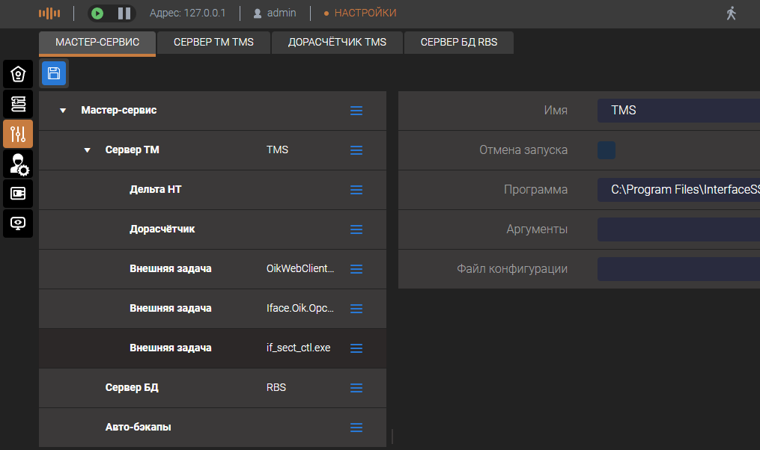Collapse the Мастер-сервис tree node
The height and width of the screenshot is (450, 760).
(x=63, y=111)
